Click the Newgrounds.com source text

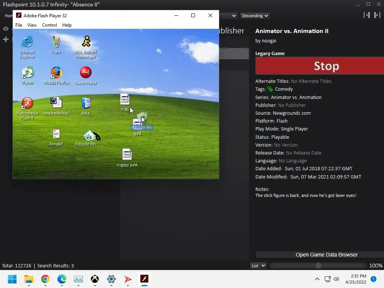pos(292,113)
